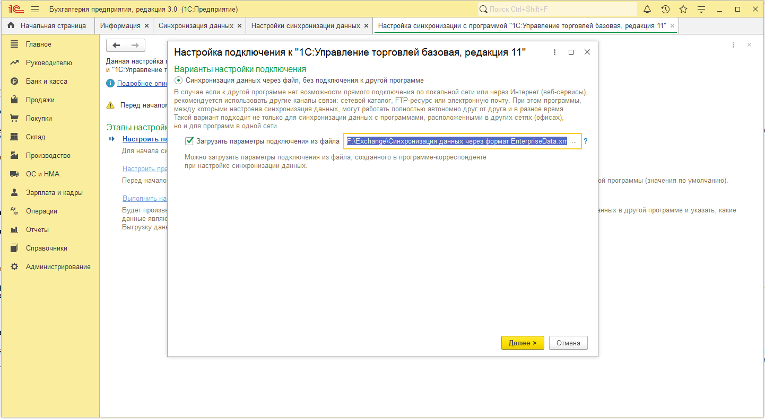Click the question mark help next to file field
Viewport: 765px width, 419px height.
(x=586, y=141)
